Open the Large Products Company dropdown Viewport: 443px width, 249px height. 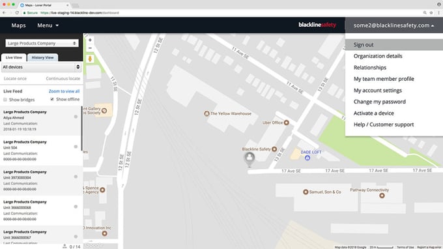42,43
